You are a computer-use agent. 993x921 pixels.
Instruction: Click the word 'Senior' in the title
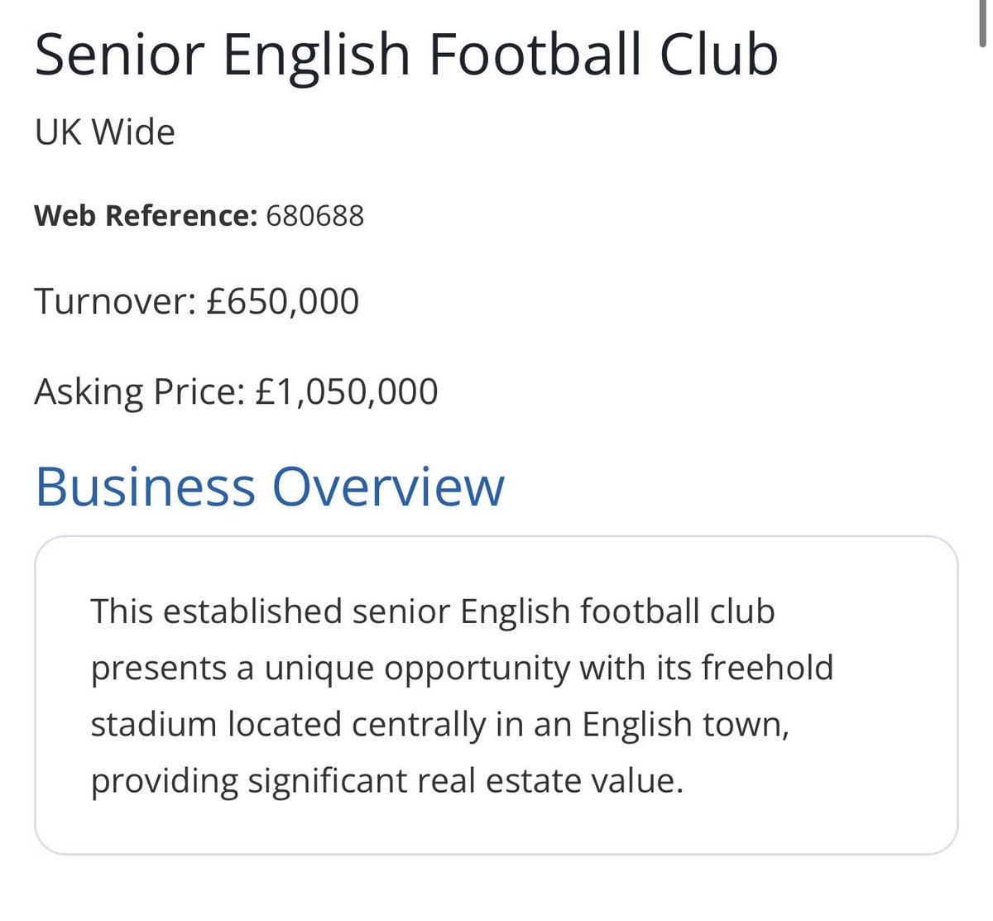(120, 56)
